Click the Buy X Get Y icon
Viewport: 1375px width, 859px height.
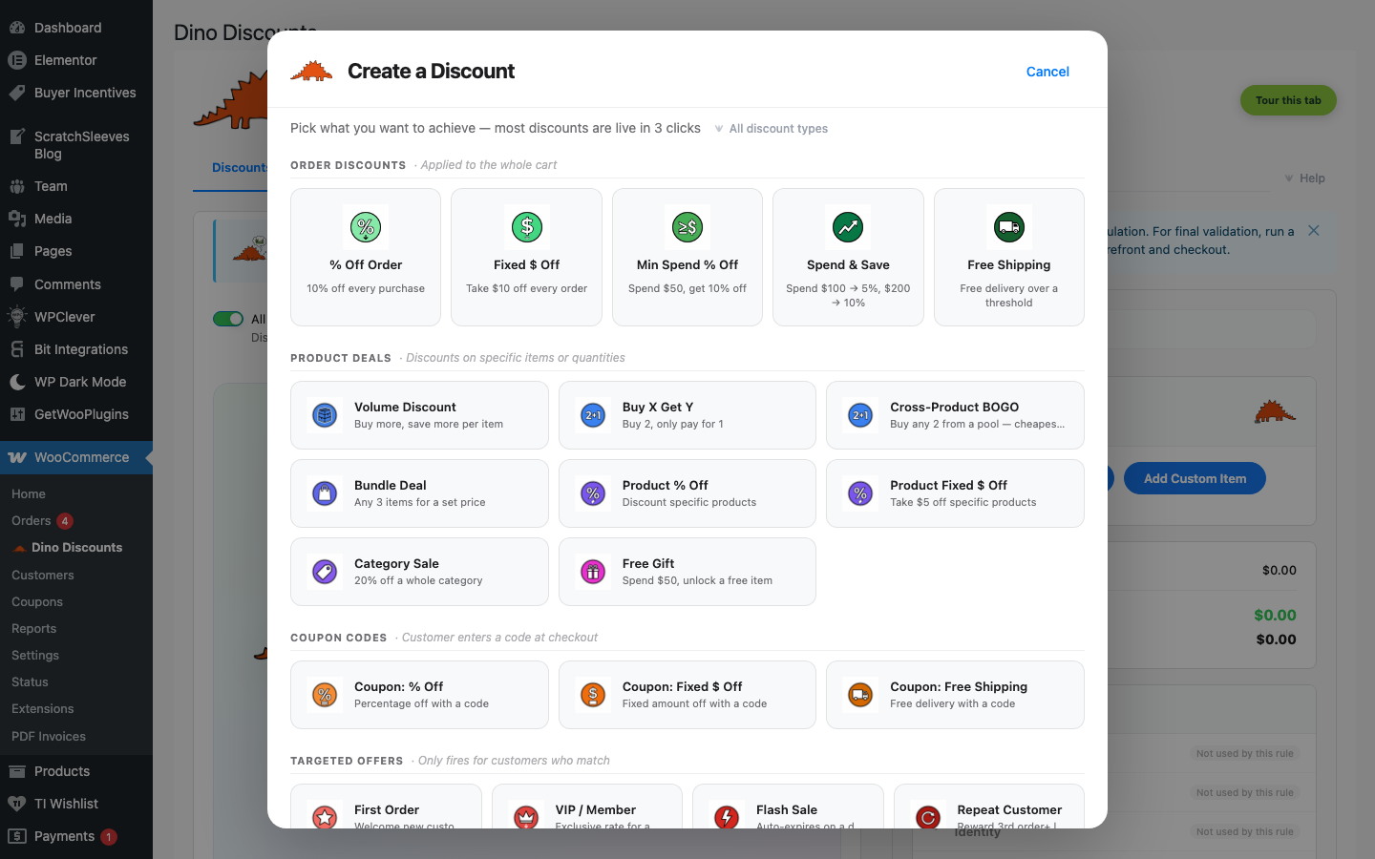point(593,415)
